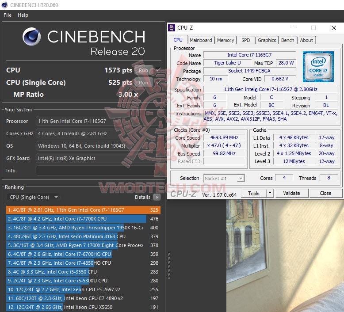The image size is (344, 312).
Task: Click the Multiplier value x 47.0
Action: click(x=224, y=145)
